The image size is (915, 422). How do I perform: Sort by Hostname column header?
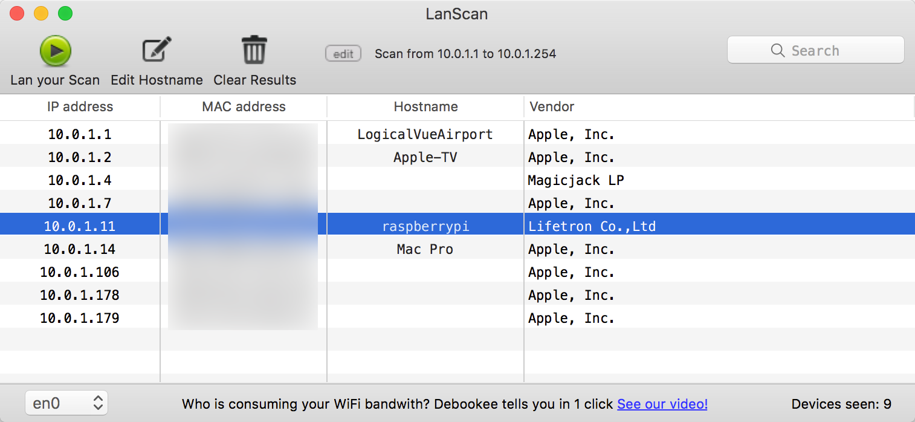pyautogui.click(x=425, y=107)
